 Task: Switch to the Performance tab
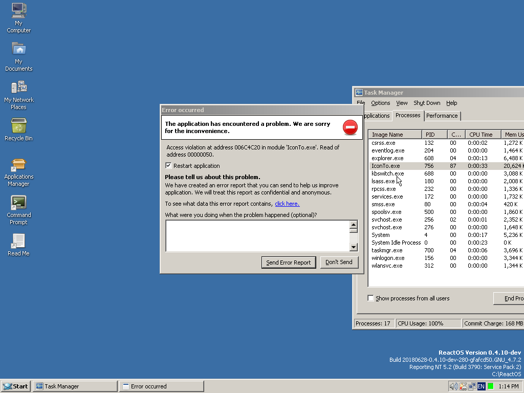442,116
